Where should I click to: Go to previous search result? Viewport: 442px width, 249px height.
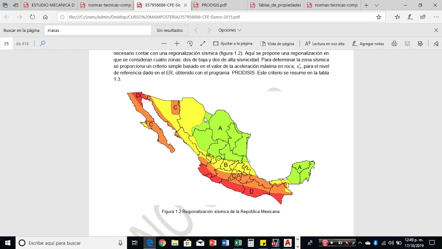[196, 30]
